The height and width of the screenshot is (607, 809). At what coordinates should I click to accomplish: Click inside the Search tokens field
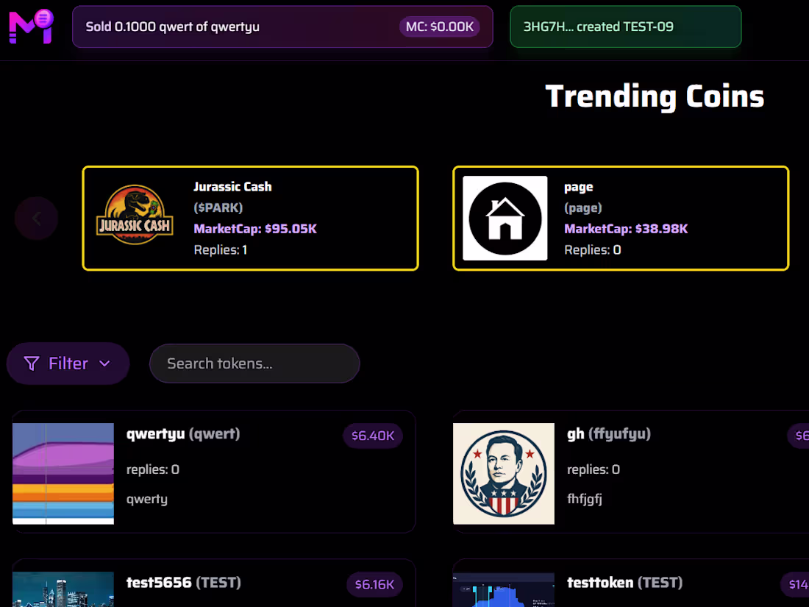(x=254, y=363)
